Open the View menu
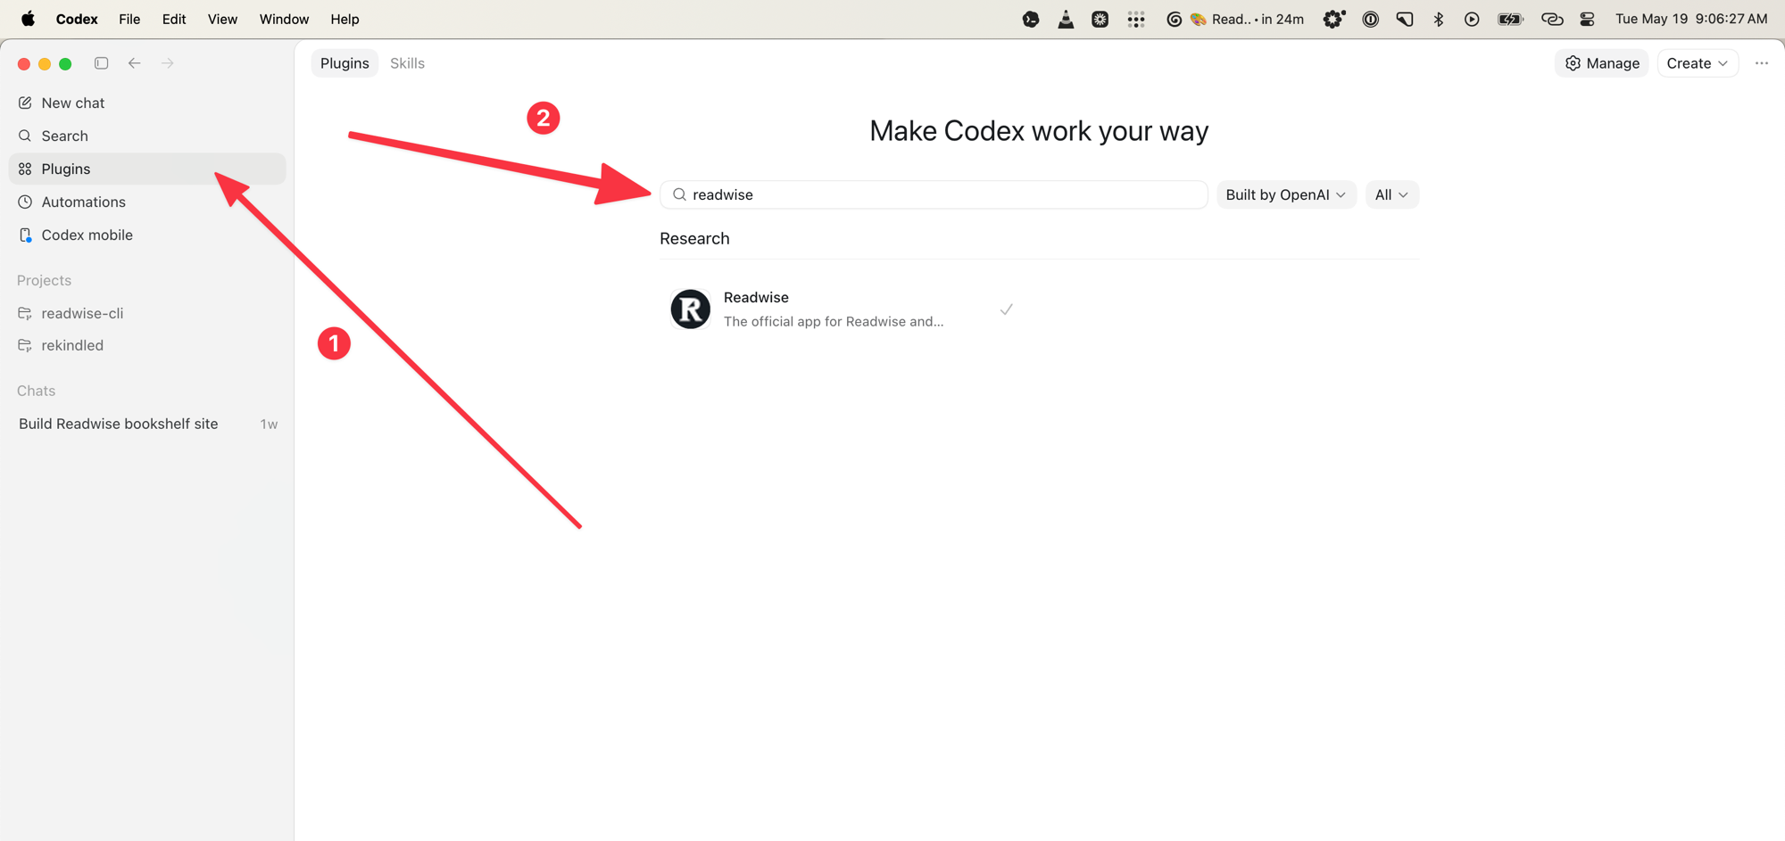 222,19
